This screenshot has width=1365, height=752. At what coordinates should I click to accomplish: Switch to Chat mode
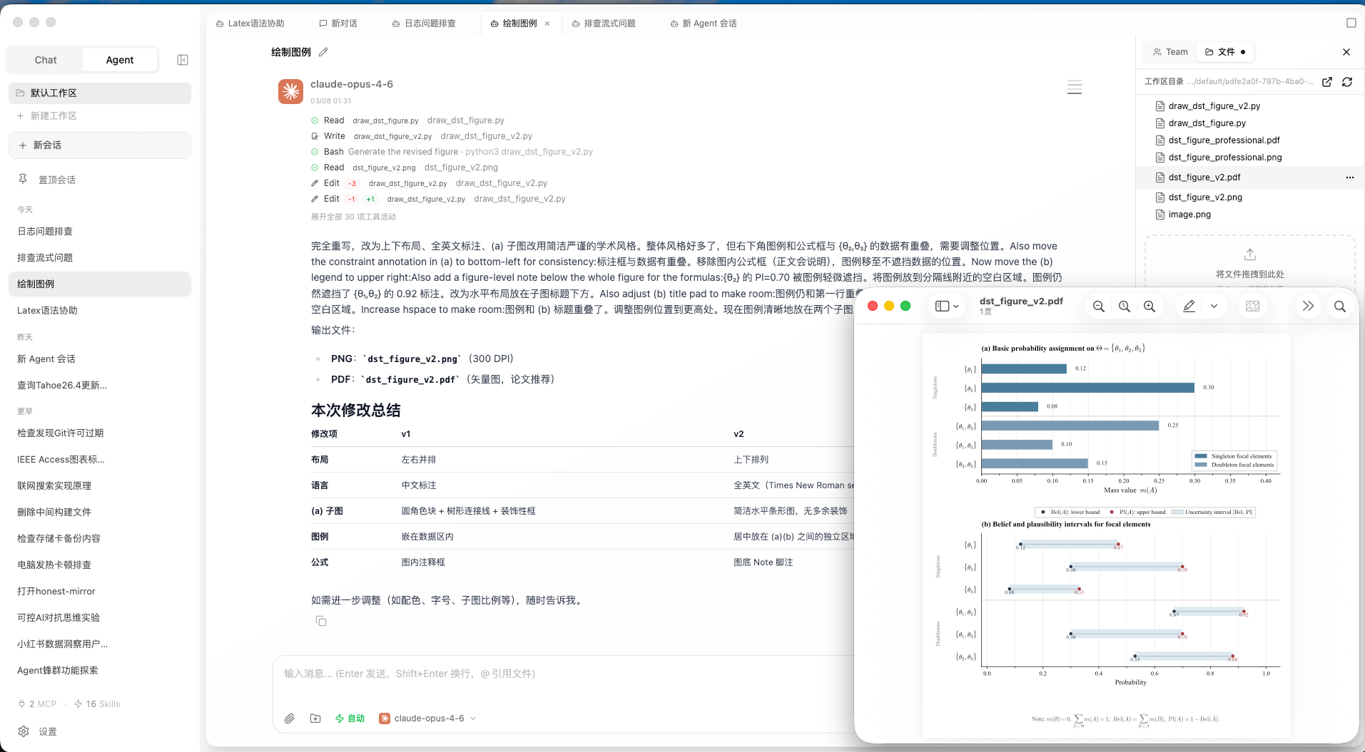coord(46,60)
